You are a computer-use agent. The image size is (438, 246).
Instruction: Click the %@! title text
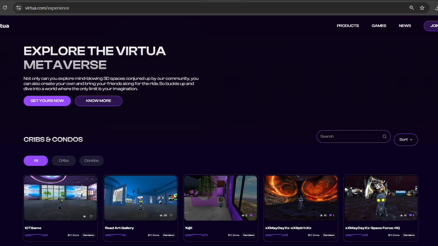[x=189, y=228]
